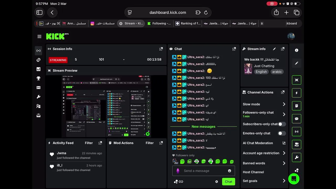Screen dimensions: 336x189
Task: Toggle the wrench Stream info widget icon in right sidebar
Action: tap(297, 157)
